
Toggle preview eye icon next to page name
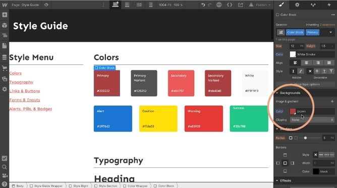point(46,5)
